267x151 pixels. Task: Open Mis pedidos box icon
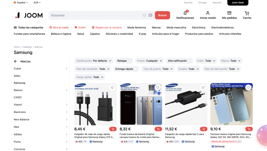(229, 13)
